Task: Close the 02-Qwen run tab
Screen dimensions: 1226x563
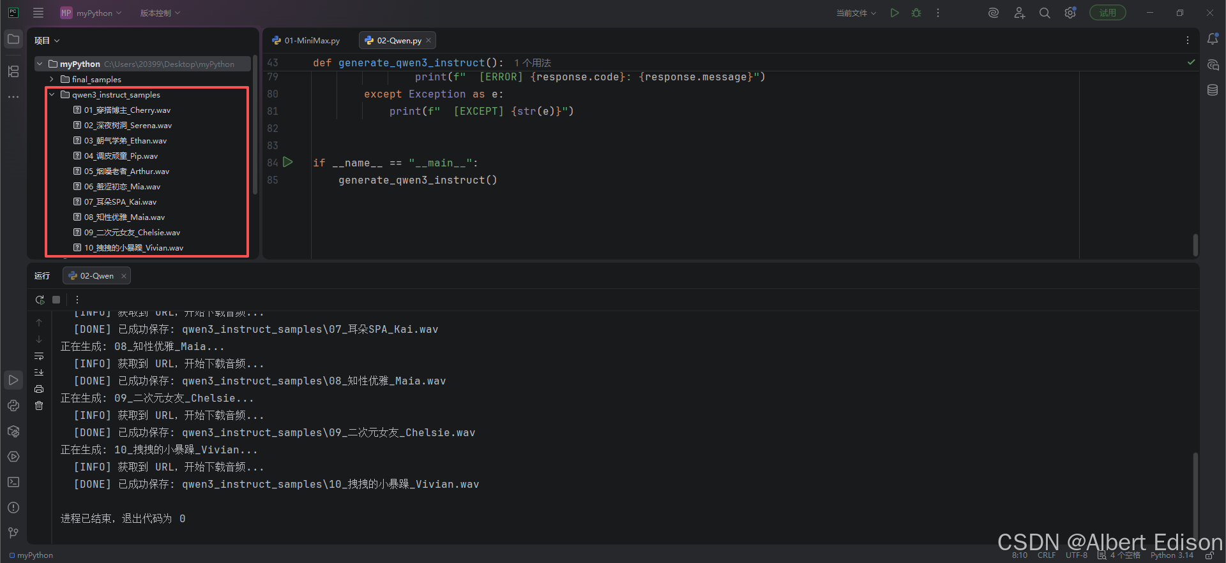Action: [x=124, y=275]
